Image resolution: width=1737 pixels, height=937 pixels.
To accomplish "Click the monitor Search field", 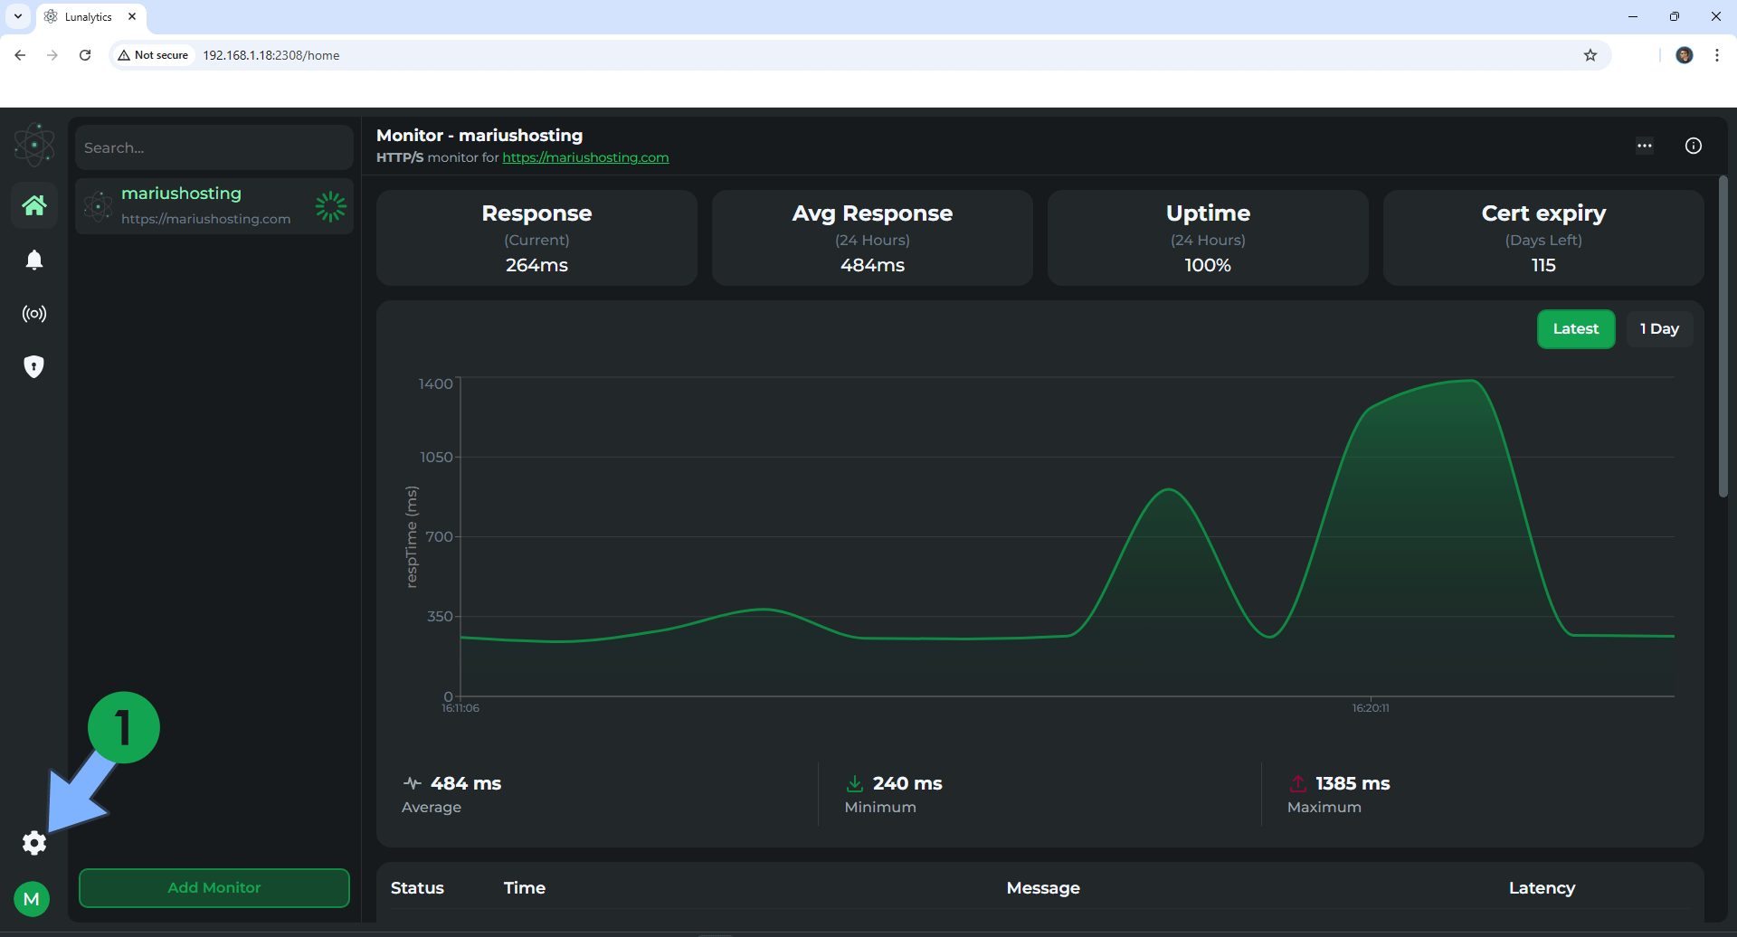I will coord(214,147).
